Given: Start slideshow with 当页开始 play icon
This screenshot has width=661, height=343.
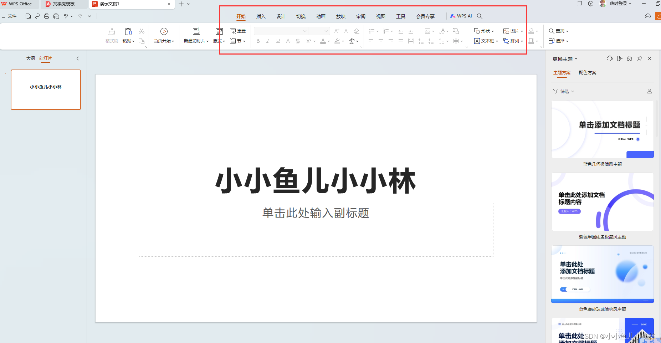Looking at the screenshot, I should [x=164, y=31].
